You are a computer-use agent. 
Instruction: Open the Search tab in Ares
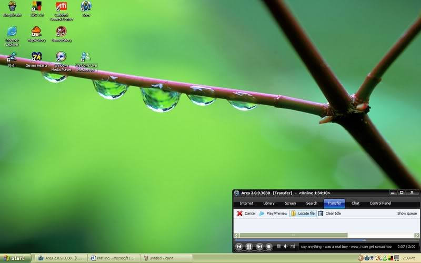pos(312,203)
